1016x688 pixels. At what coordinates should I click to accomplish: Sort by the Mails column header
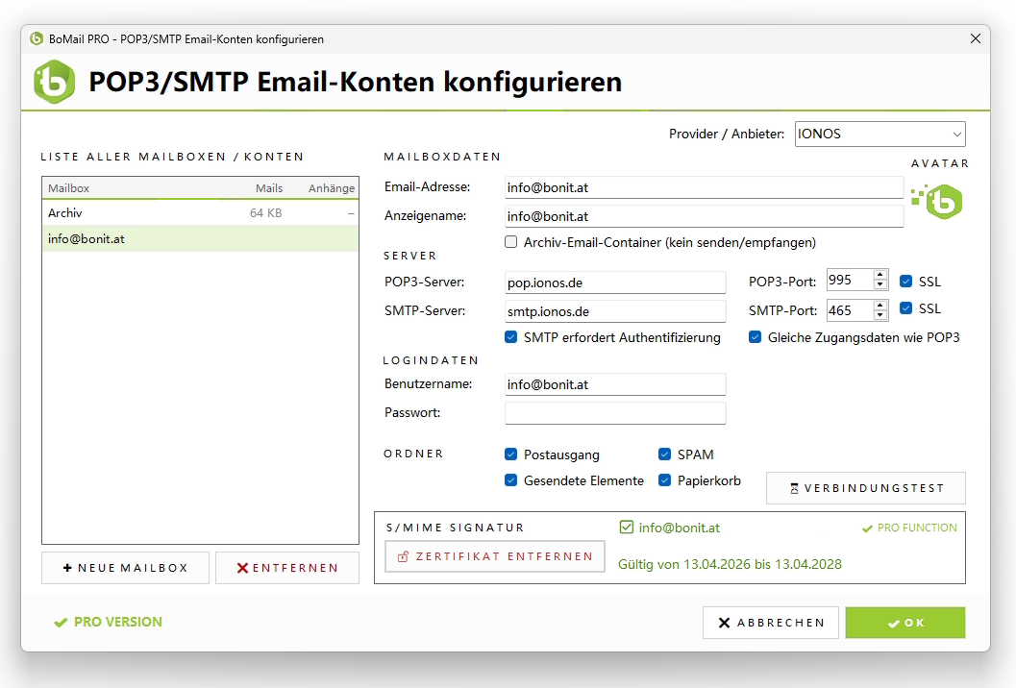[x=269, y=188]
